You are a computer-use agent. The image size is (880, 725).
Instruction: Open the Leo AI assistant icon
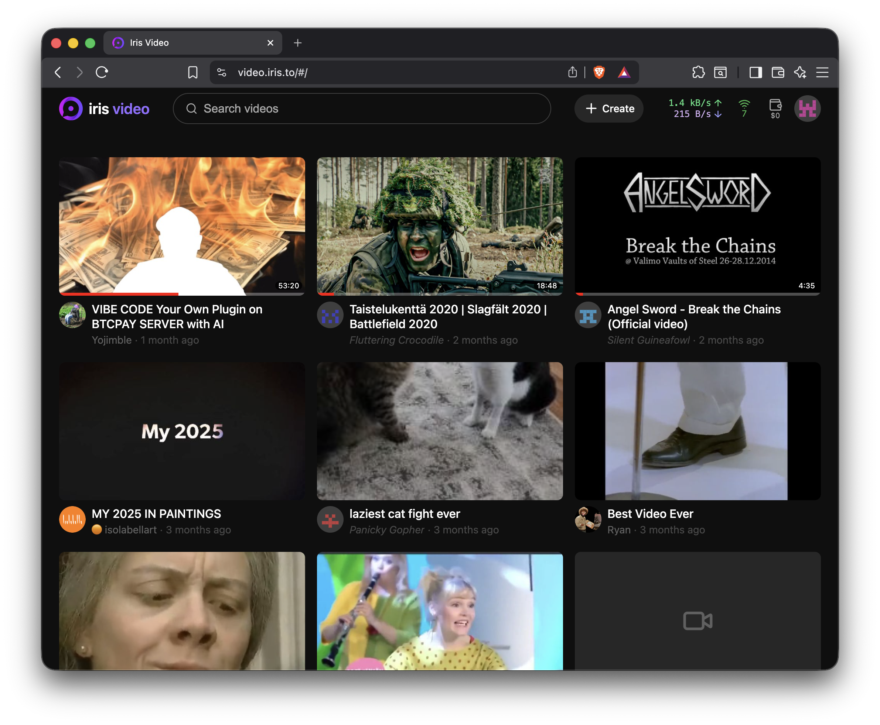[800, 73]
